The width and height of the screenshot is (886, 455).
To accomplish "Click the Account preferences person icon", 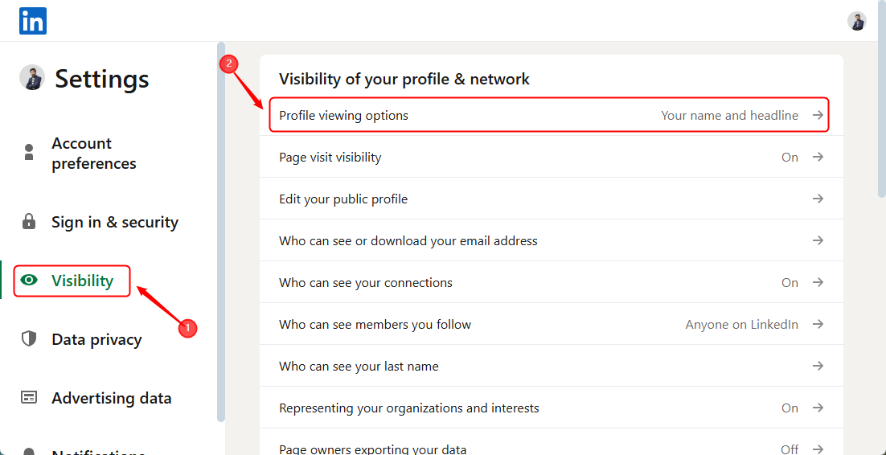I will 29,152.
